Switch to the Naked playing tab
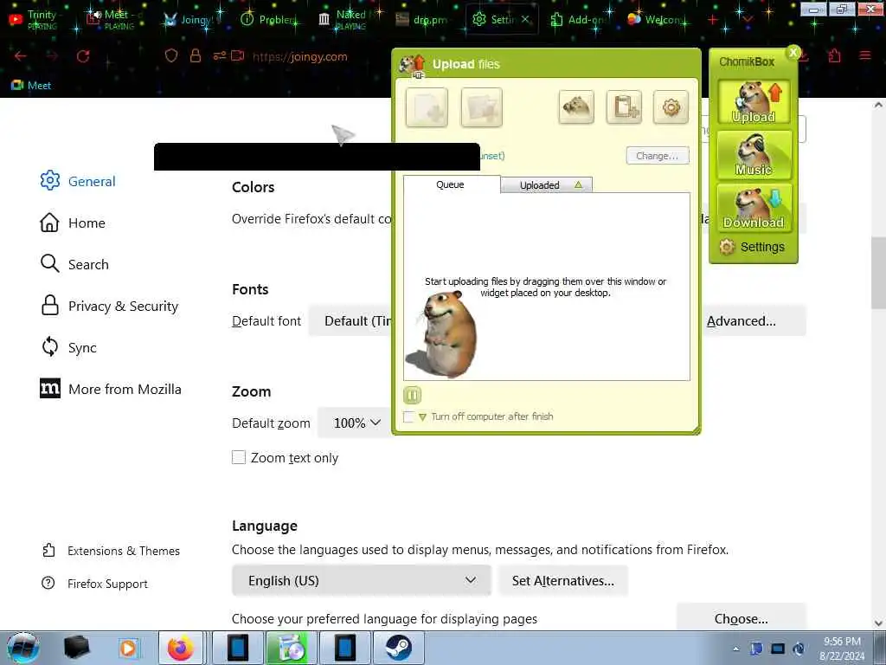 [346, 19]
